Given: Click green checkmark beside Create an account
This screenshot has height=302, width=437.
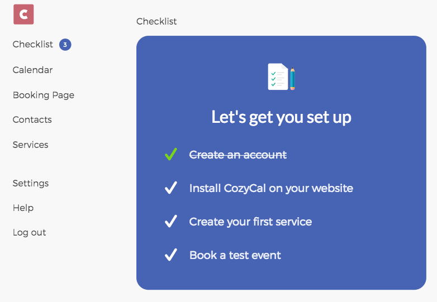Looking at the screenshot, I should (x=171, y=155).
